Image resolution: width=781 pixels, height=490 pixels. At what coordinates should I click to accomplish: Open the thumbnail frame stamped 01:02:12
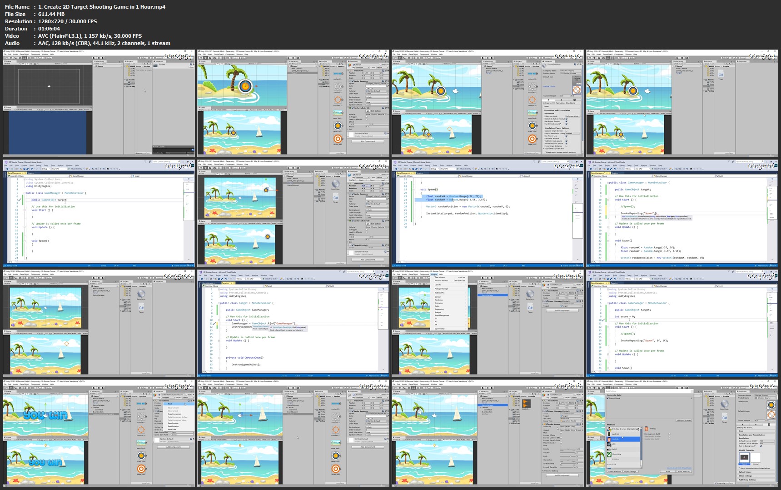(682, 433)
